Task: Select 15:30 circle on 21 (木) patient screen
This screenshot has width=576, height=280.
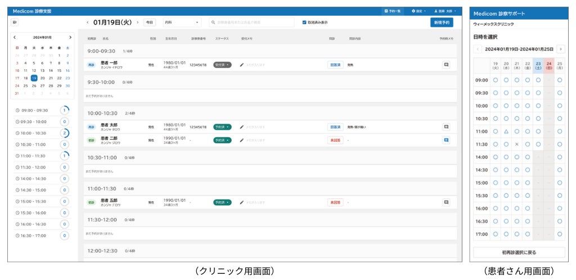Action: point(517,196)
